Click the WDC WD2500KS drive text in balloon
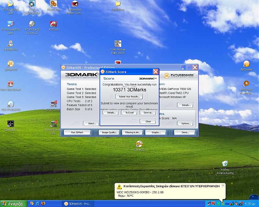Viewport: 259px width, 207px height. click(x=140, y=192)
